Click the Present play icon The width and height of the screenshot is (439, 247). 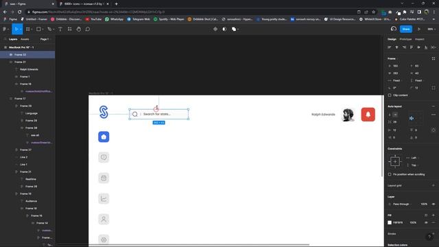pos(419,29)
